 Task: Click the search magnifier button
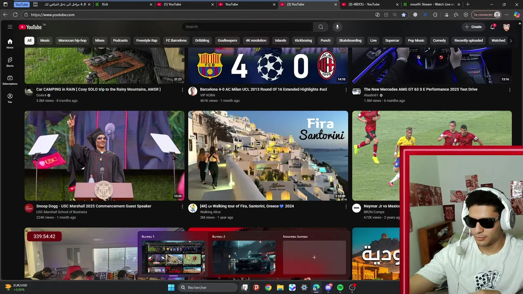pos(321,27)
